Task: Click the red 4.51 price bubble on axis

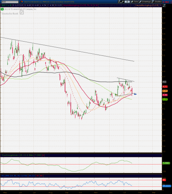Action: (x=165, y=86)
